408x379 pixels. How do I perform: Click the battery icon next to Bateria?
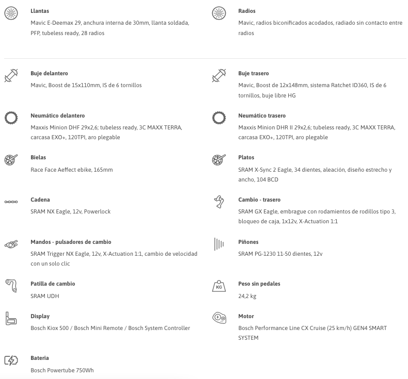point(11,360)
